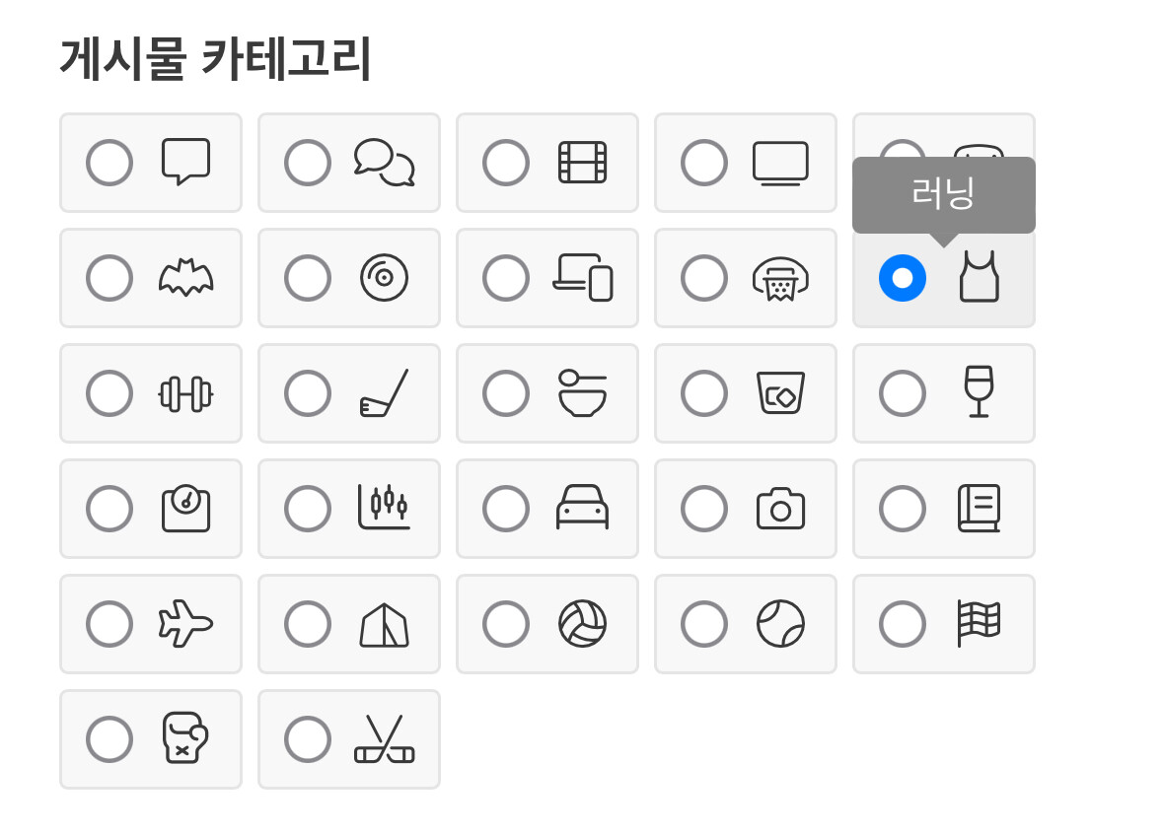The image size is (1163, 834).
Task: Click the single speech bubble icon
Action: 185,162
